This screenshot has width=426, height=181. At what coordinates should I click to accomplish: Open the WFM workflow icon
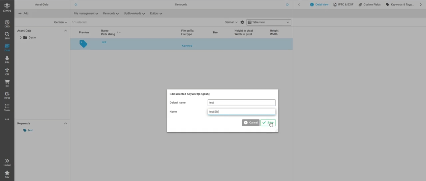(7, 95)
